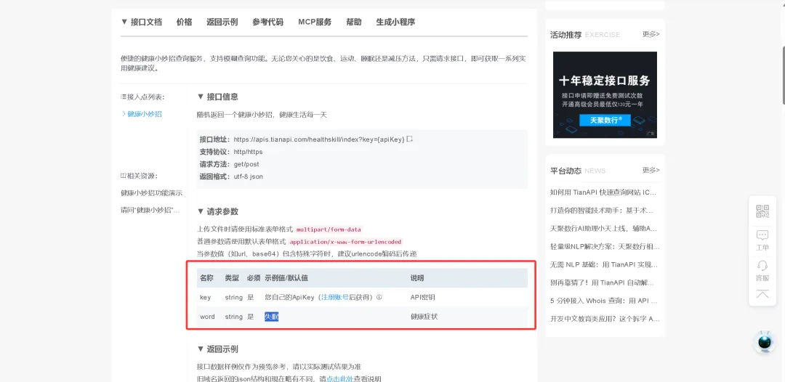Open the robot assistant avatar
Viewport: 785px width, 382px height.
coord(765,343)
